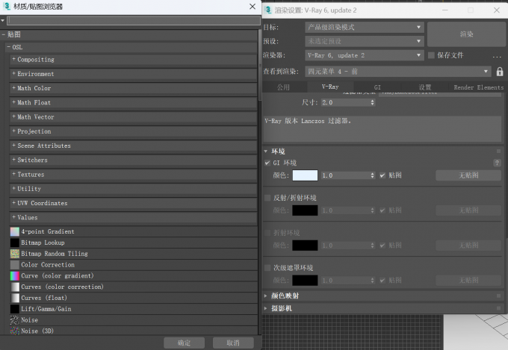
Task: Pick the Noise map icon
Action: click(15, 320)
